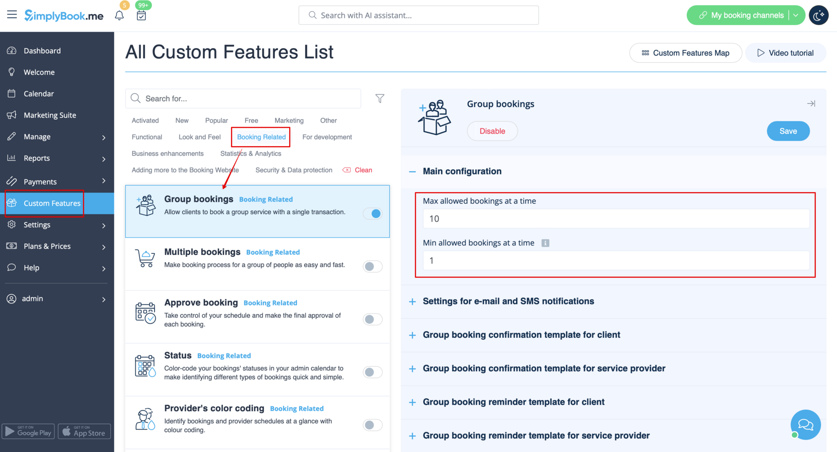The image size is (837, 452).
Task: Click the Search with AI assistant field
Action: (x=418, y=15)
